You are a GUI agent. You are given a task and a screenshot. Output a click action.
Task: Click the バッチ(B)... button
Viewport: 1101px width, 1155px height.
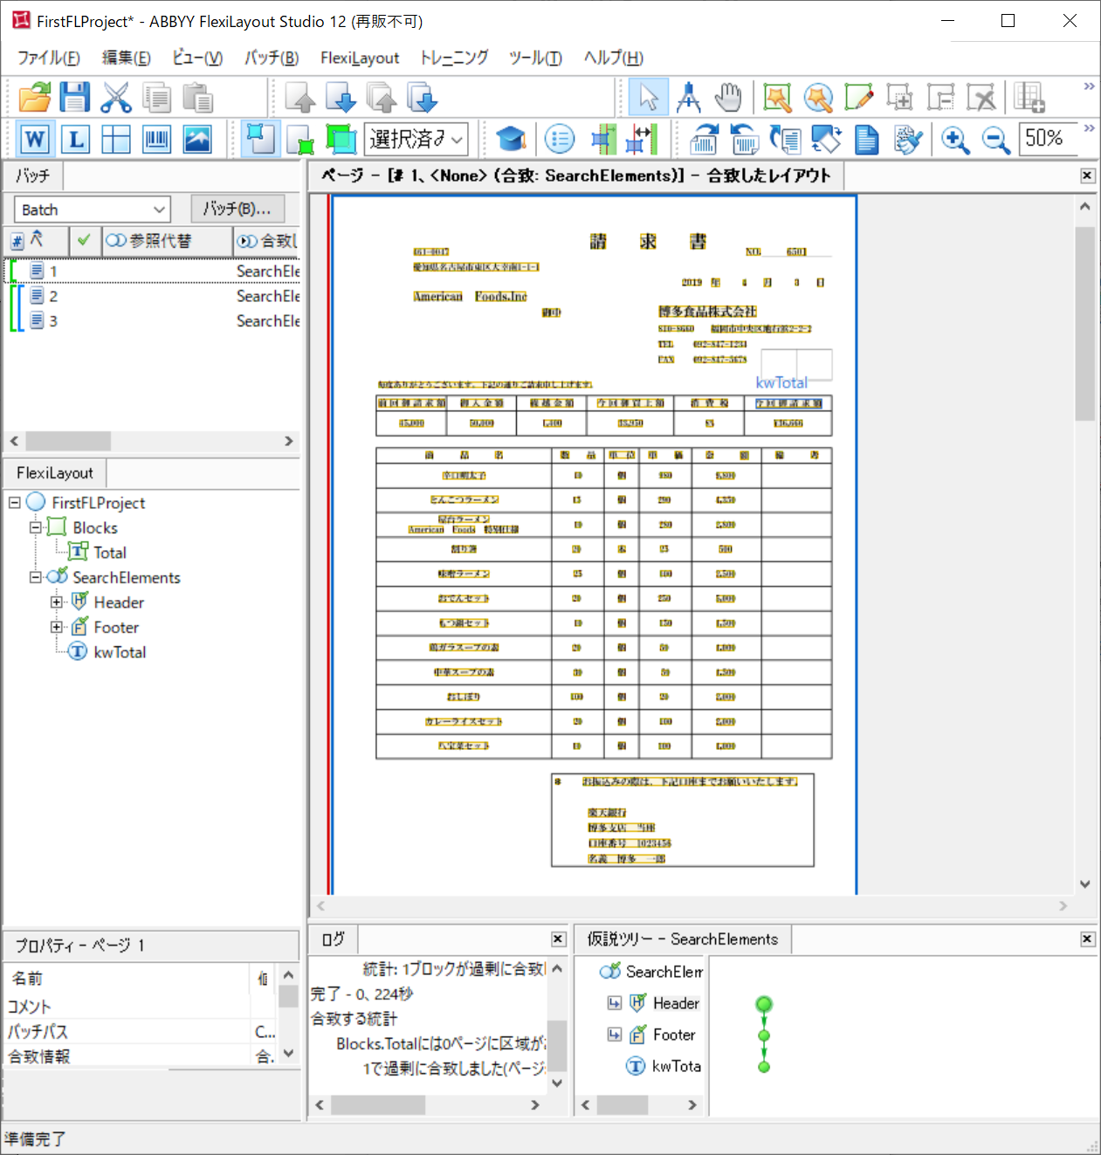coord(237,210)
